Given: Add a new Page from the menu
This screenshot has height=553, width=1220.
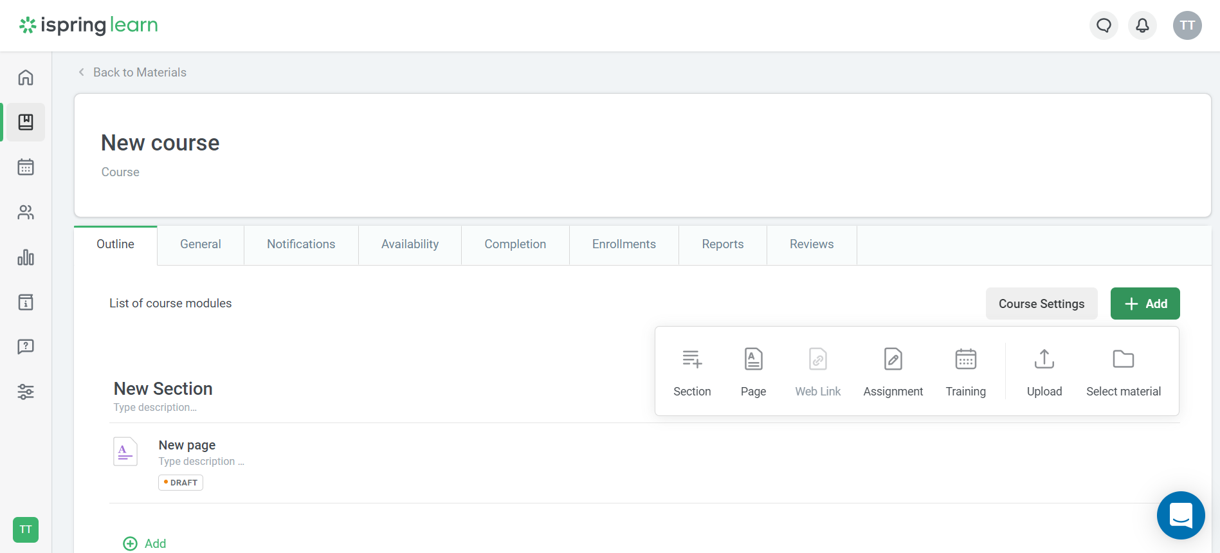Looking at the screenshot, I should [753, 372].
